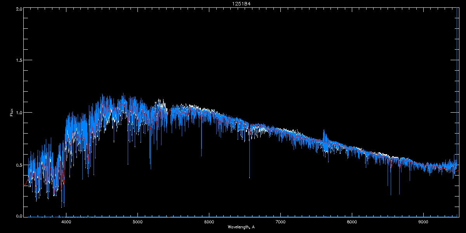Click the plot title 125184
Screen dimensions: 466x233
tap(241, 3)
